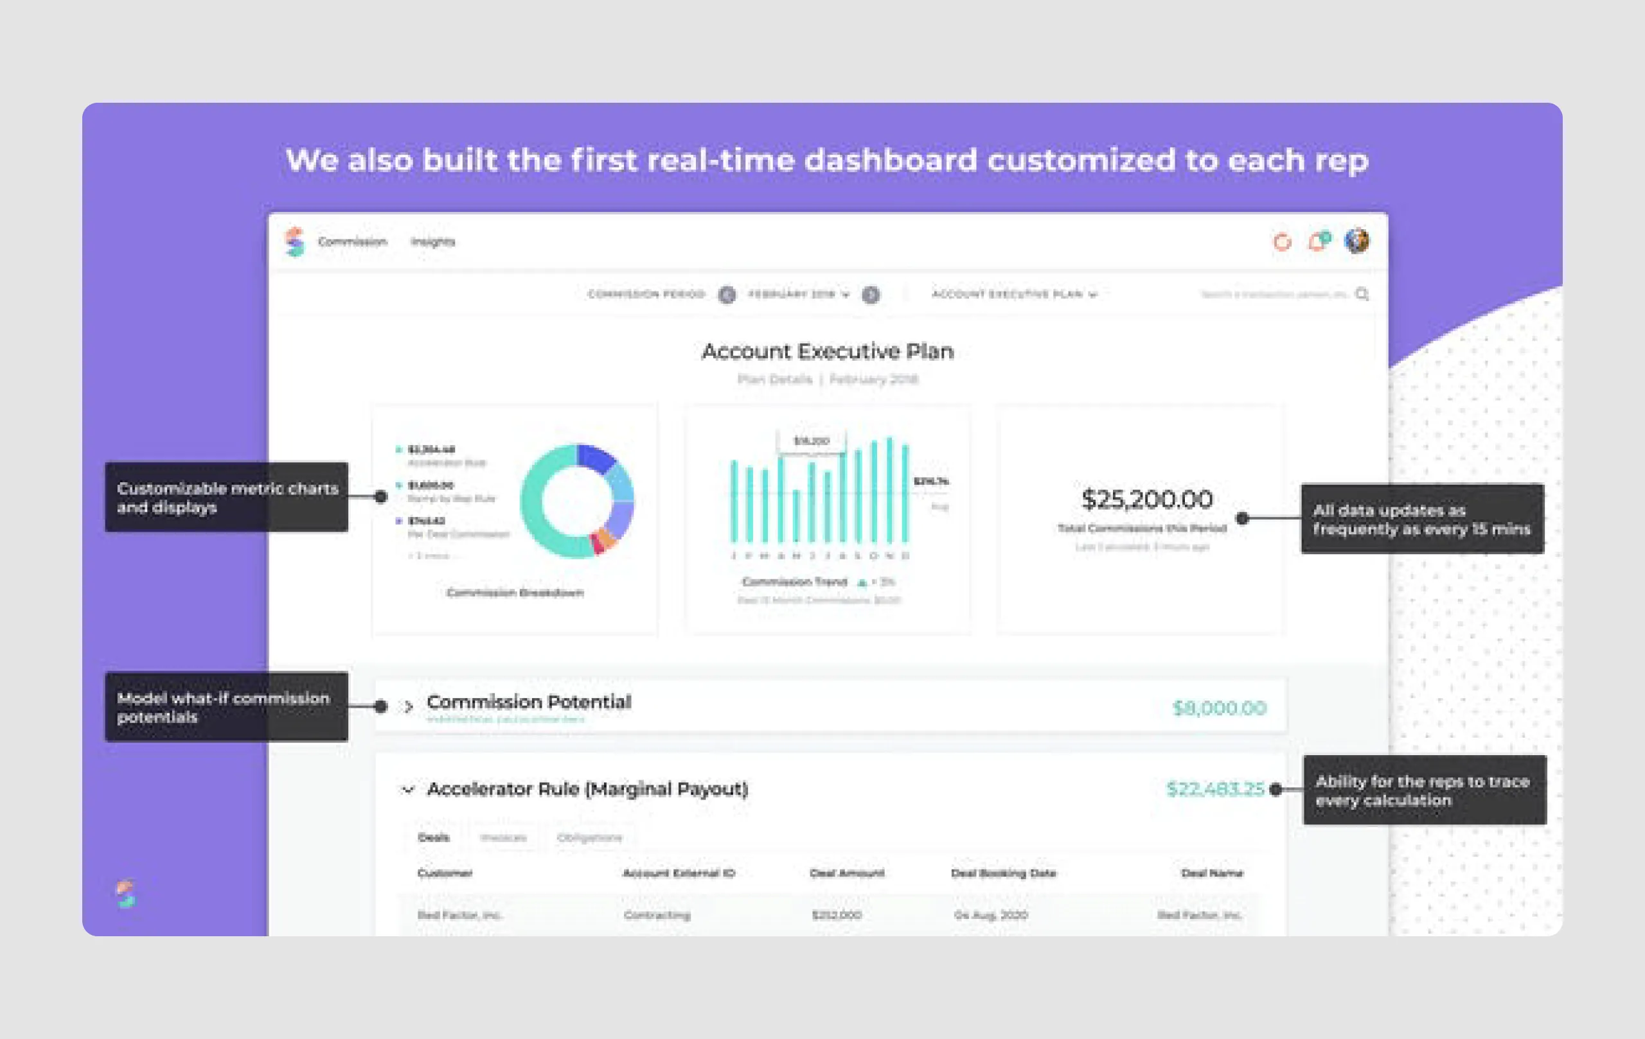The height and width of the screenshot is (1039, 1645).
Task: Select the Invoices tab
Action: point(504,837)
